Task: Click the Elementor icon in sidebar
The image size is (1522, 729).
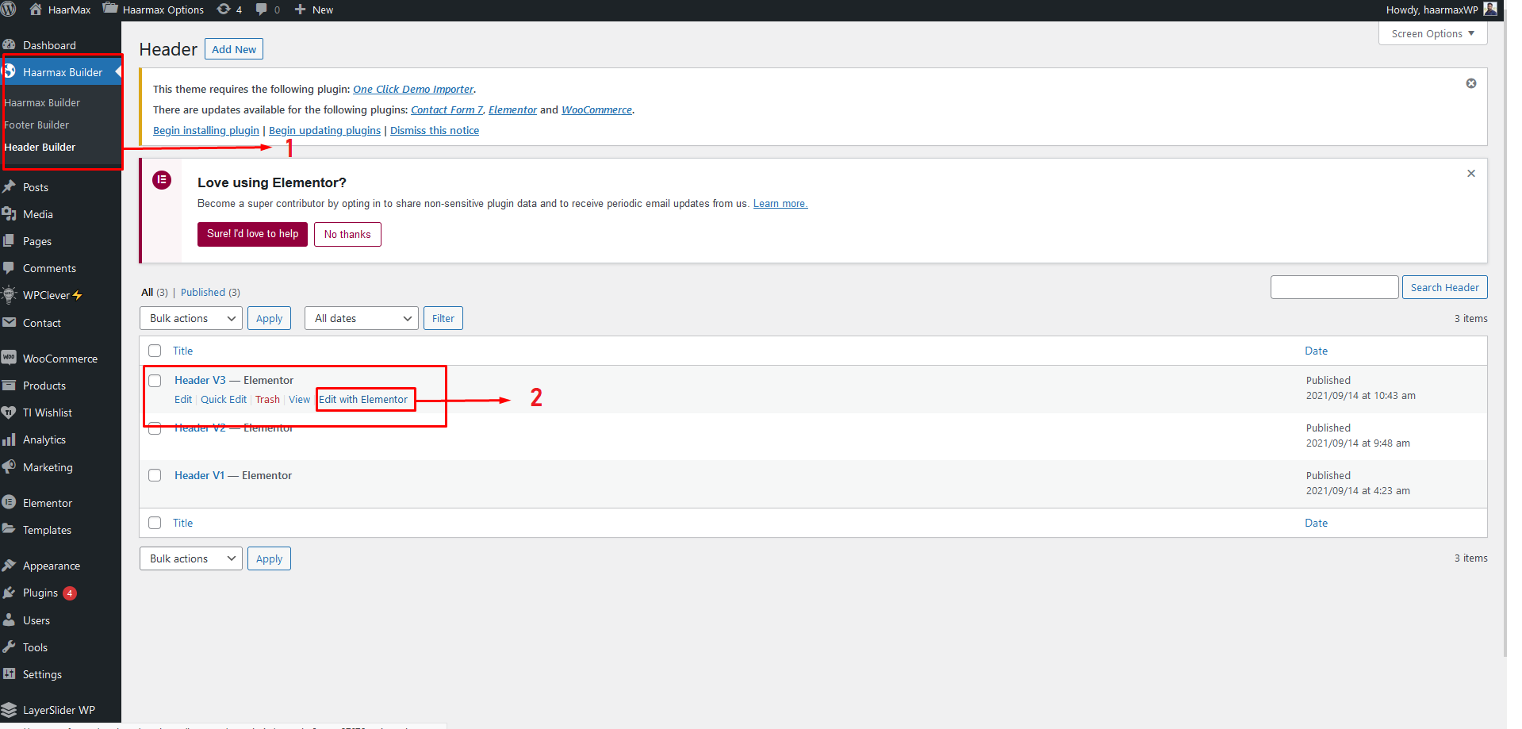Action: coord(10,502)
